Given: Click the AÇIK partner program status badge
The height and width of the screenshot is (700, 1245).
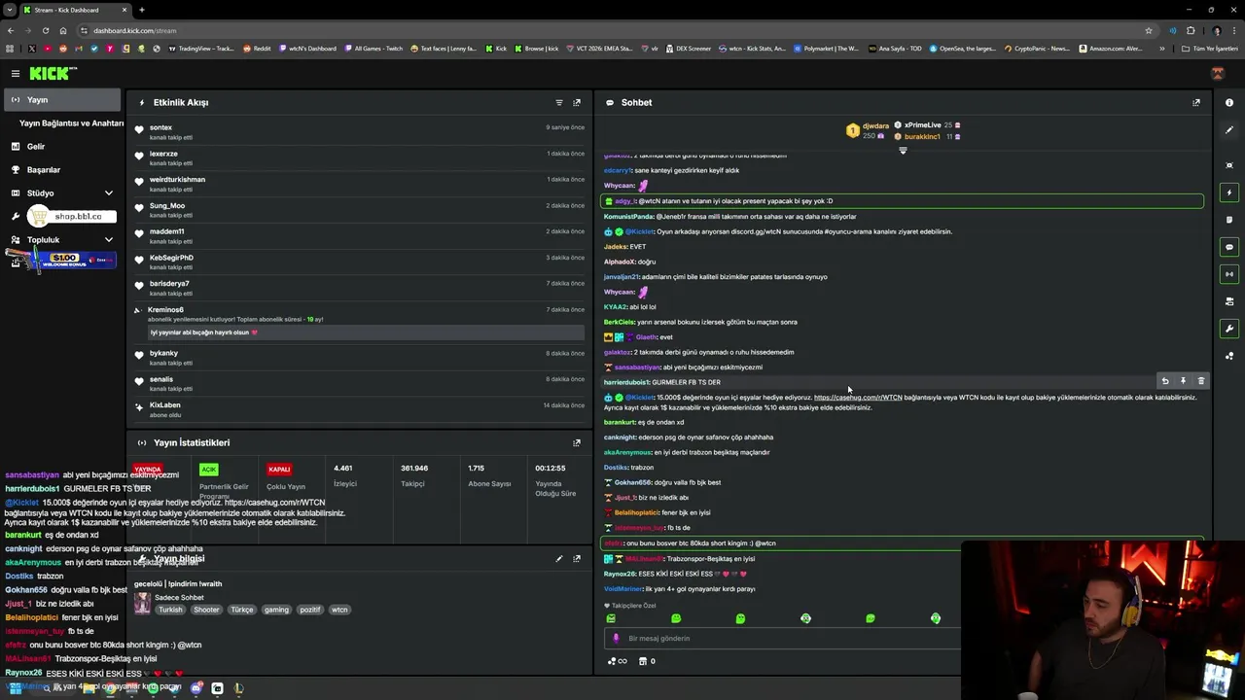Looking at the screenshot, I should [208, 470].
